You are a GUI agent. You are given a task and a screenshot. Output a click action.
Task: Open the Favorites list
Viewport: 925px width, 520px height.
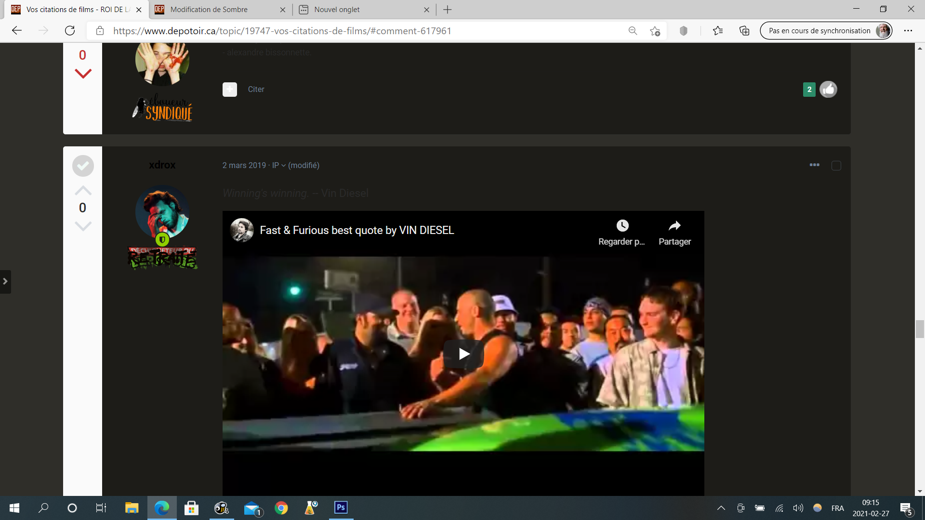(x=718, y=31)
